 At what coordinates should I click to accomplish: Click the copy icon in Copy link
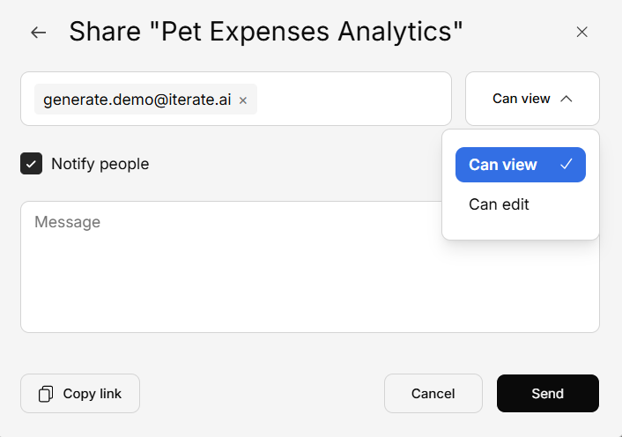pos(46,394)
